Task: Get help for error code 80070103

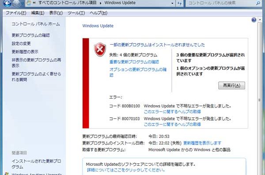Action: point(172,124)
